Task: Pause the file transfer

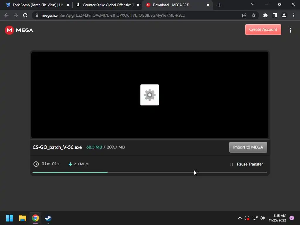Action: point(247,164)
